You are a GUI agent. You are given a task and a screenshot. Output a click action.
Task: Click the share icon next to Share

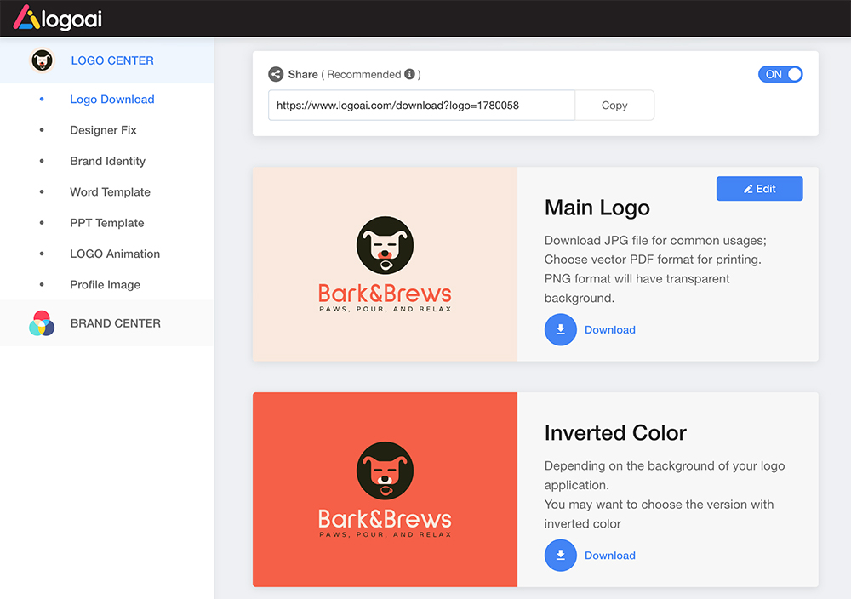point(276,74)
